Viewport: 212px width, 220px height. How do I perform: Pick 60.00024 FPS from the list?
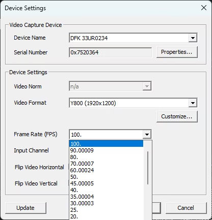click(106, 170)
